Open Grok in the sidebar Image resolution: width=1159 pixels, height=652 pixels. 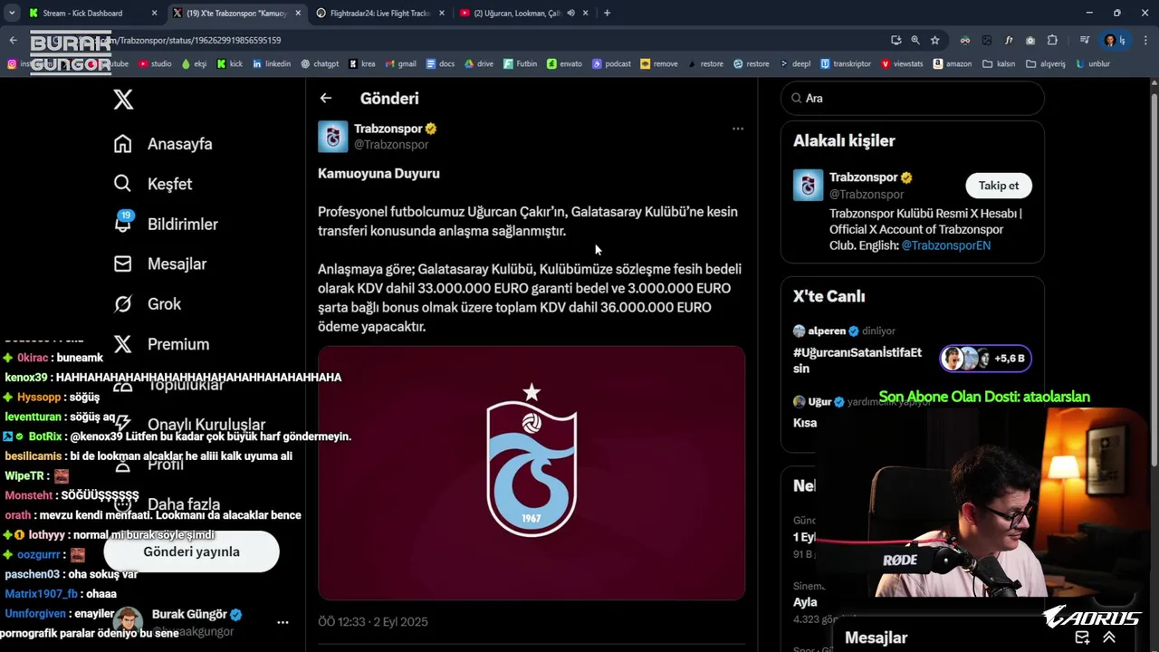coord(147,303)
